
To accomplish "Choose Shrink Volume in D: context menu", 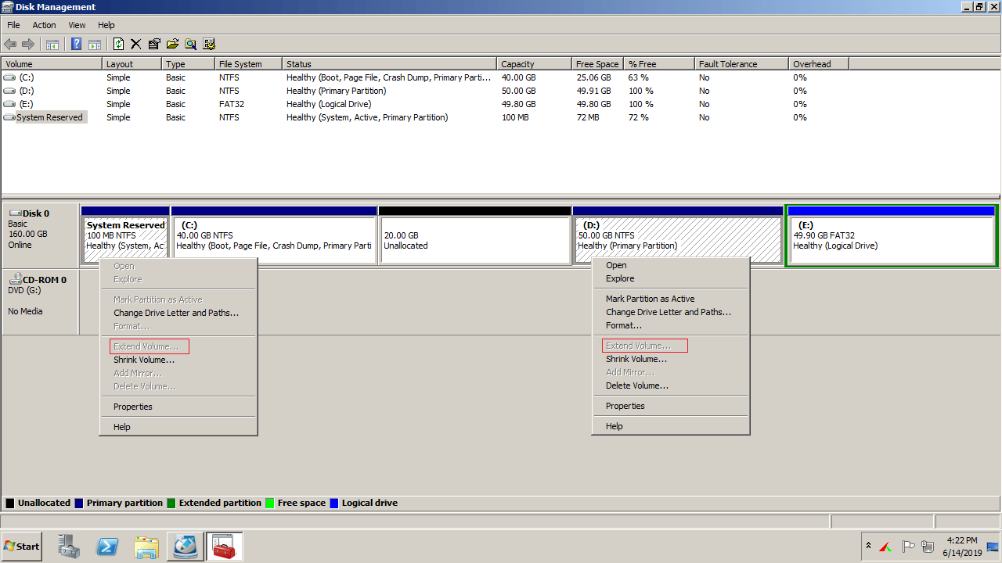I will tap(636, 359).
